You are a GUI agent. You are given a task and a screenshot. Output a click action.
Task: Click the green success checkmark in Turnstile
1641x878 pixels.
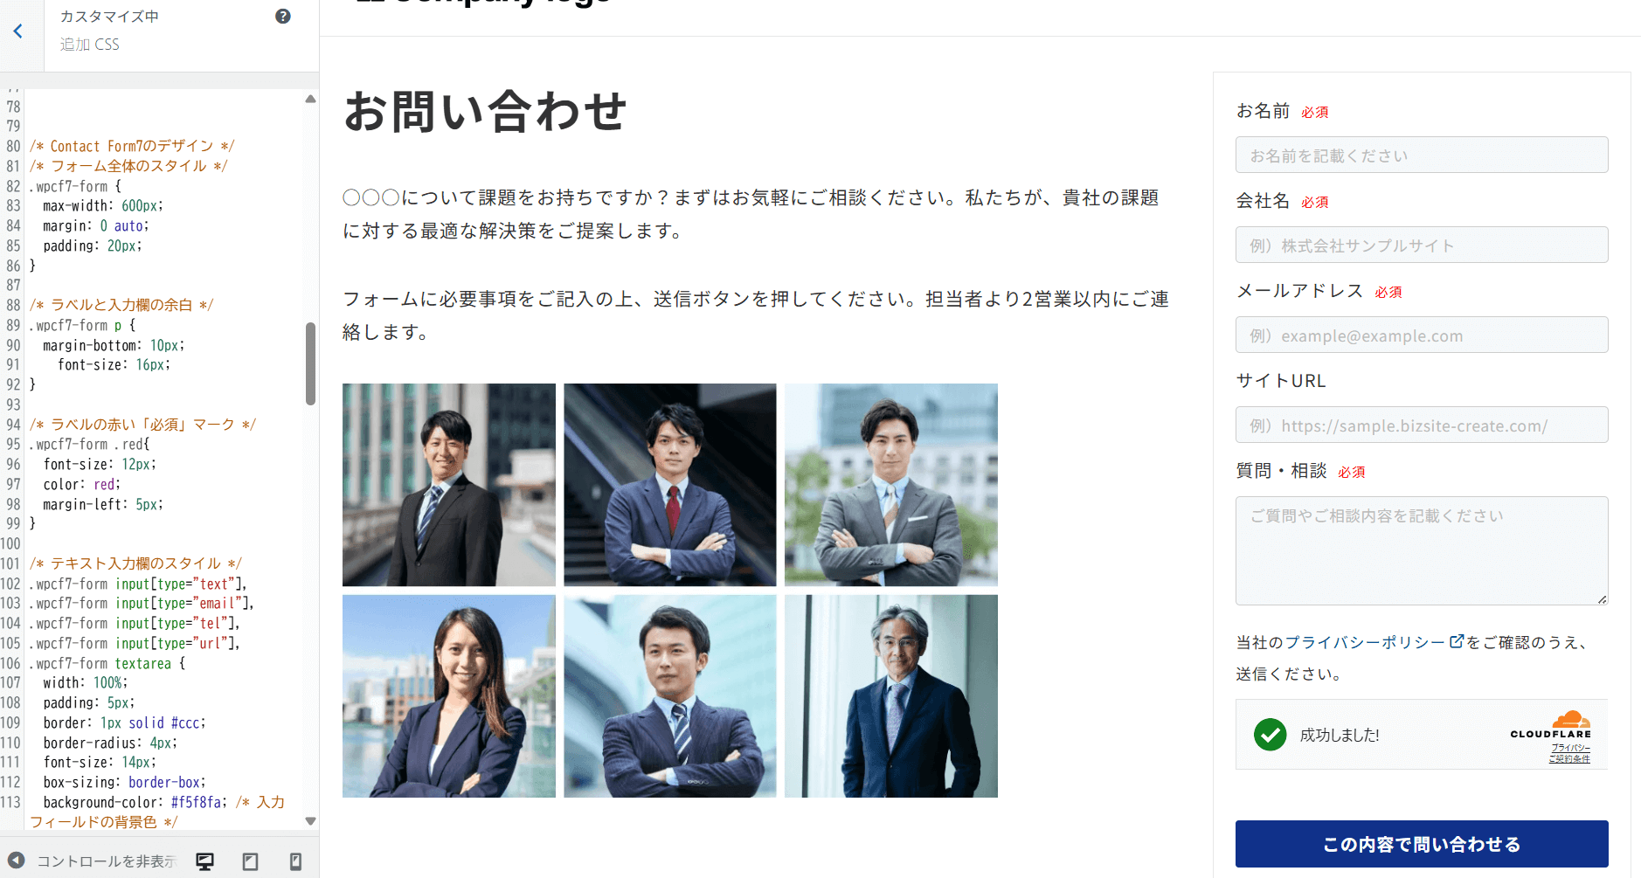[1270, 735]
